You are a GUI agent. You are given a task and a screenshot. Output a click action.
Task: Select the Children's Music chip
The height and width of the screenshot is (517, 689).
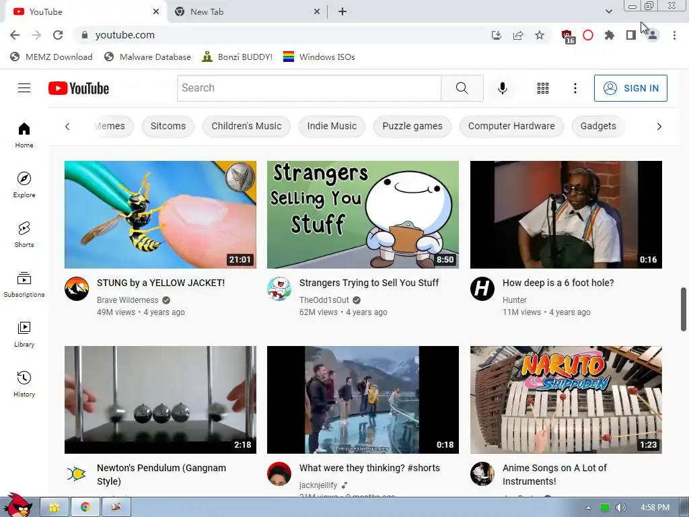(246, 126)
